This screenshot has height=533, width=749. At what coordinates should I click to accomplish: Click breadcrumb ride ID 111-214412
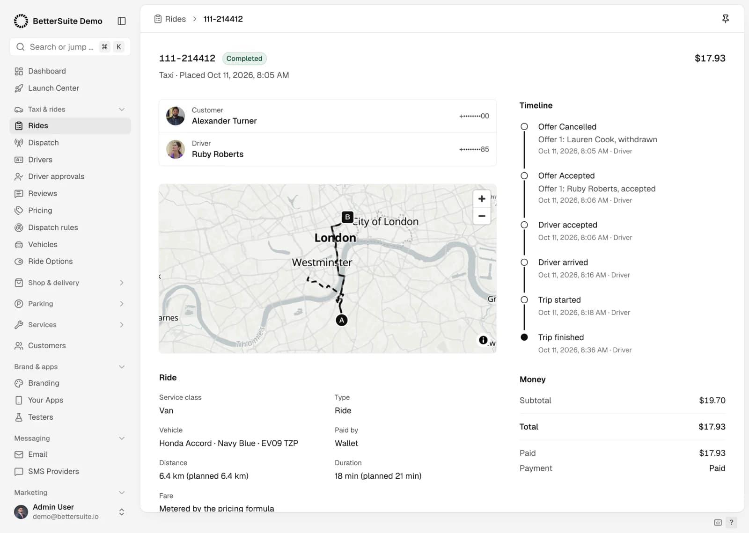(x=223, y=19)
